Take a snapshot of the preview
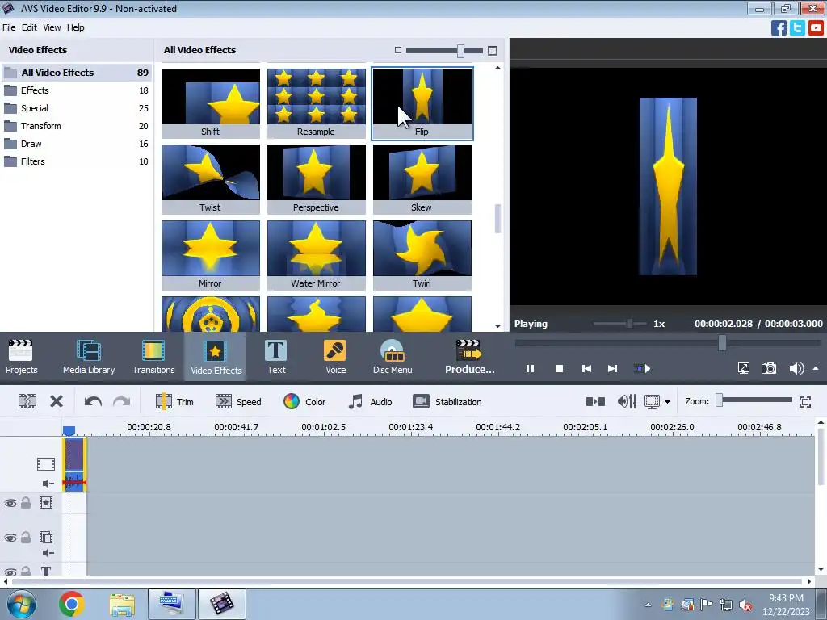 [x=770, y=368]
